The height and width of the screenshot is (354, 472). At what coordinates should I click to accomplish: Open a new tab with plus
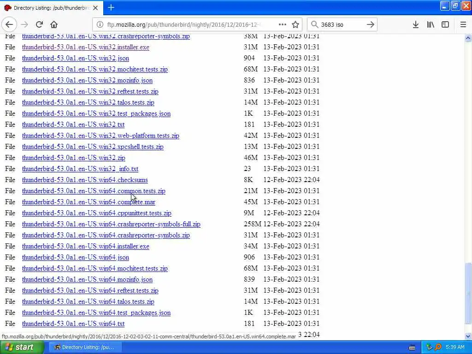pyautogui.click(x=111, y=7)
